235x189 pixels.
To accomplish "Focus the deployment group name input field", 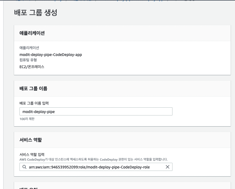I will point(96,111).
